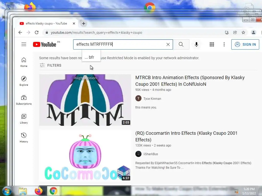Choose the '... bfr' search suggestion
The image size is (262, 196).
point(91,57)
